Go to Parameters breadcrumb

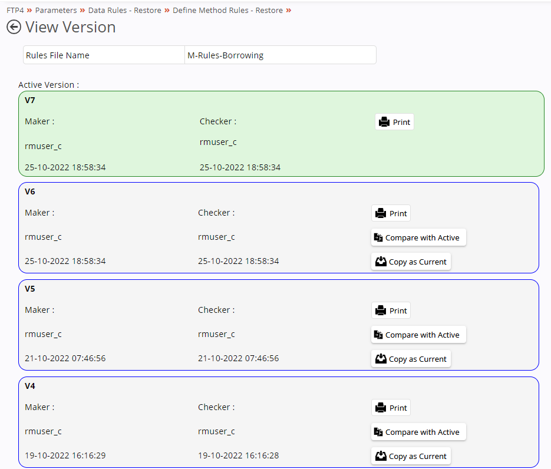coord(56,10)
